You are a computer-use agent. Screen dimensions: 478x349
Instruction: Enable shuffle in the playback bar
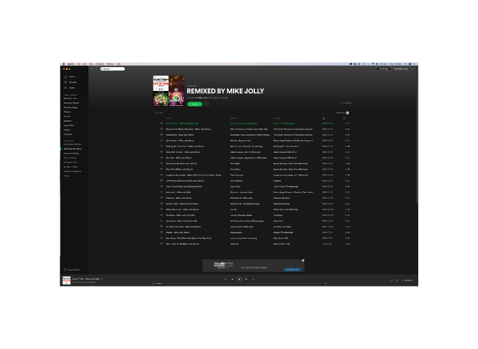click(x=225, y=279)
